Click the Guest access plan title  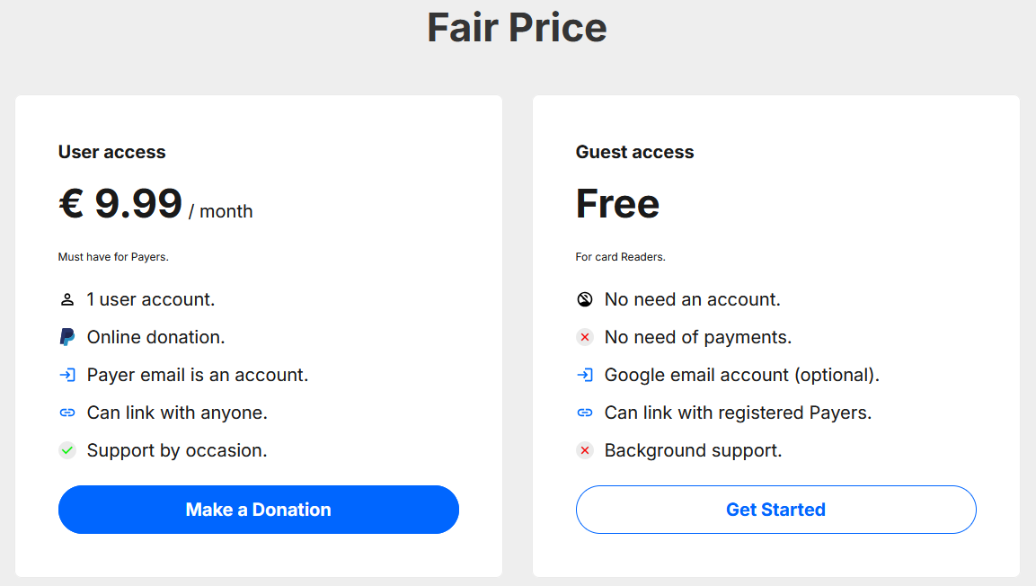[x=634, y=152]
